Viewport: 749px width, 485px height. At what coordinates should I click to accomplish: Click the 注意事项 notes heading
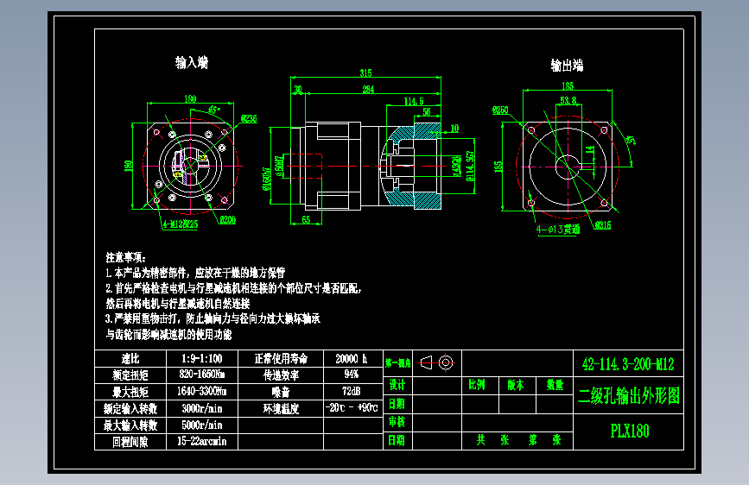(126, 258)
